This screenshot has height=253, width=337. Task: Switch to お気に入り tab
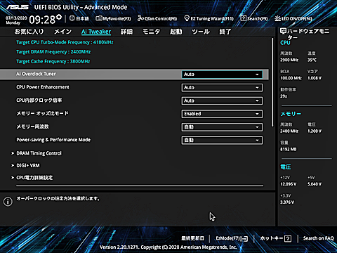pos(29,32)
